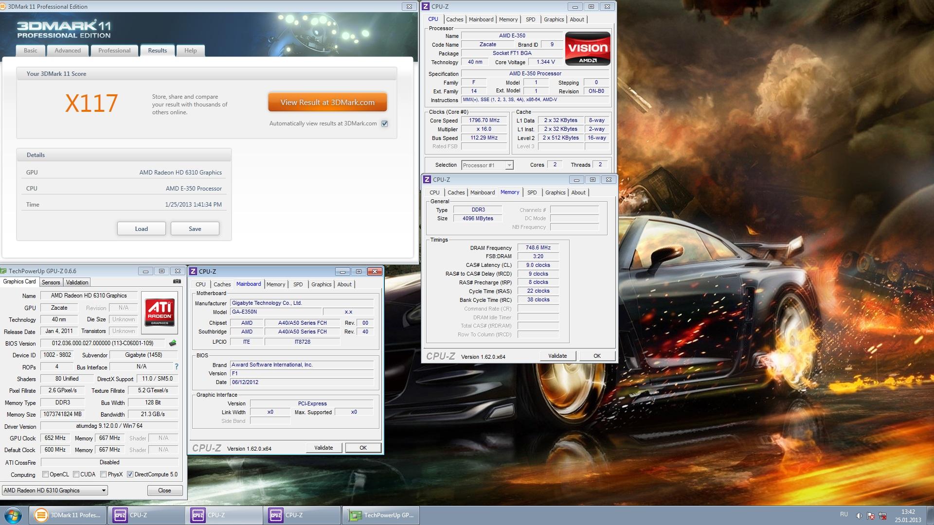The width and height of the screenshot is (934, 525).
Task: Click the Bus Interface question mark icon
Action: [177, 367]
